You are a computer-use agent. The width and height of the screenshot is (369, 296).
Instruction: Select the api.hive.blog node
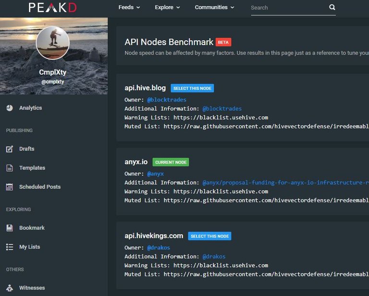point(192,88)
